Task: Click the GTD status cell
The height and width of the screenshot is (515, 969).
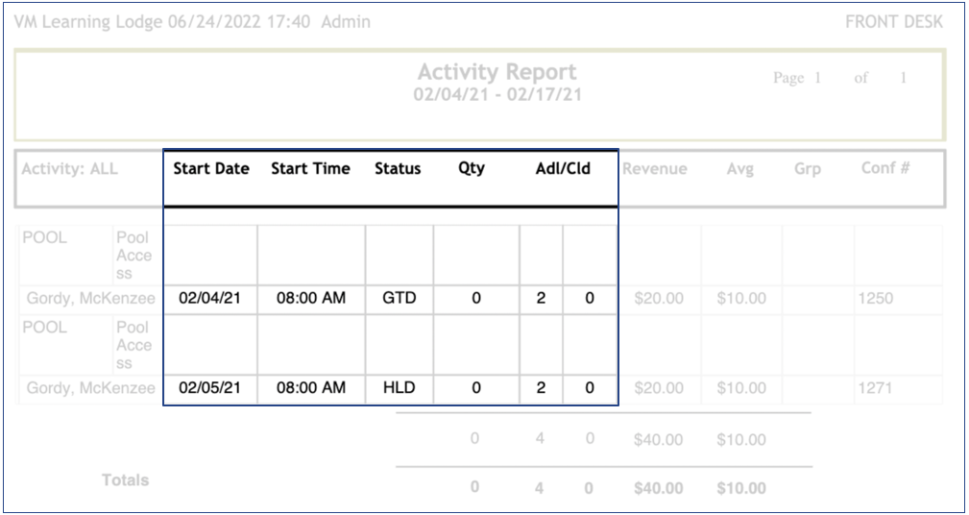Action: pos(400,299)
